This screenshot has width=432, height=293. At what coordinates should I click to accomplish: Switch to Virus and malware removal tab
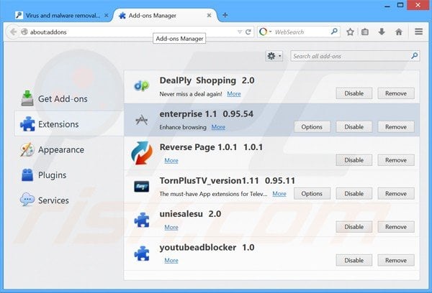[x=63, y=16]
